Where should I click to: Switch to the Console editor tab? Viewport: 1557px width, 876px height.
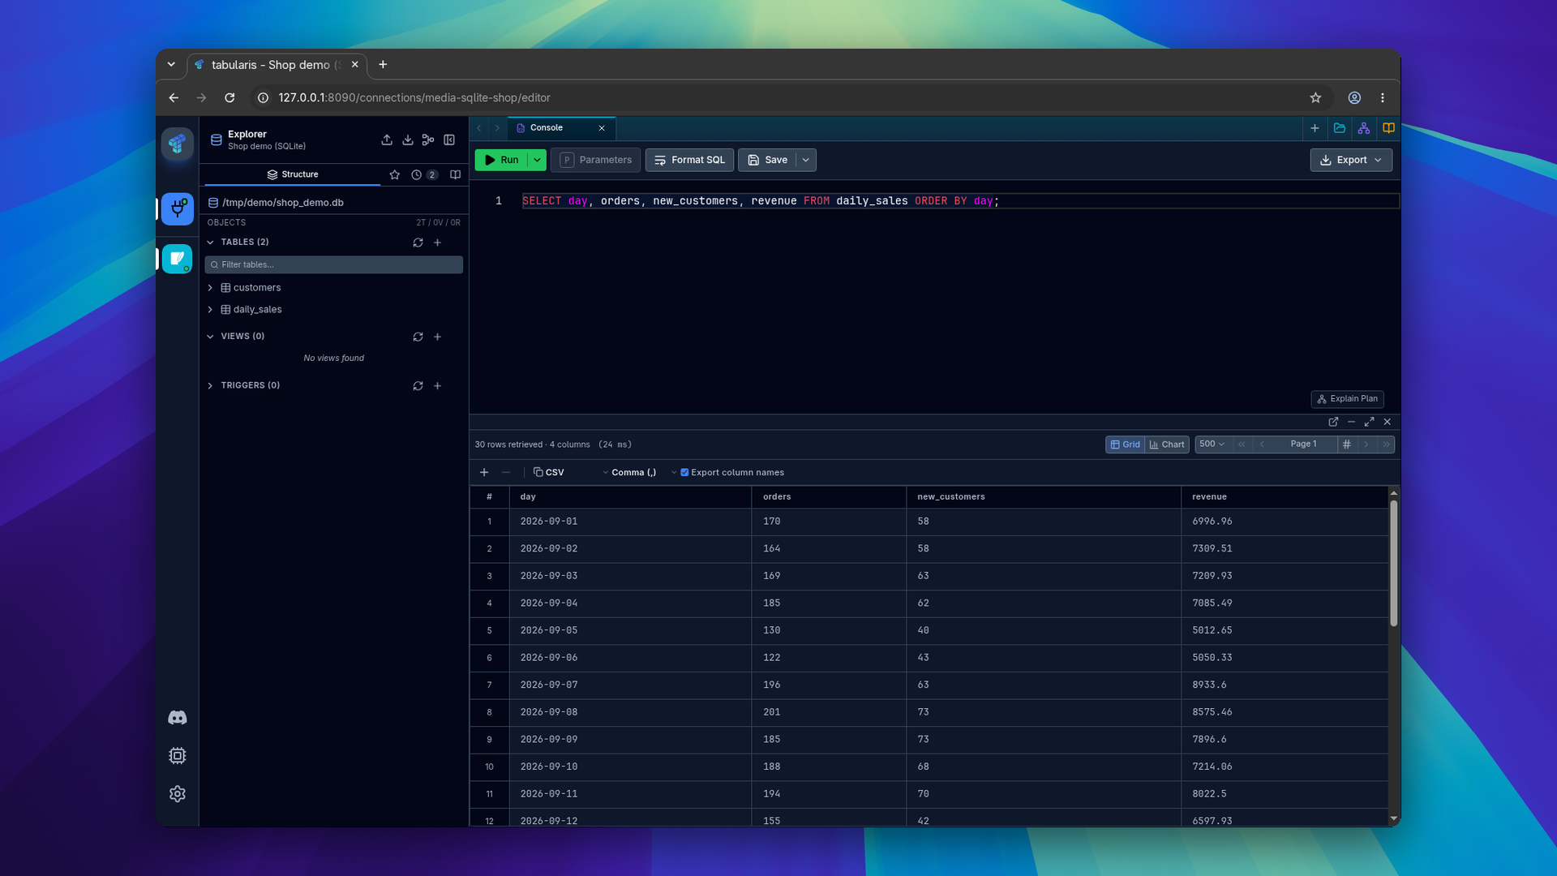coord(547,128)
